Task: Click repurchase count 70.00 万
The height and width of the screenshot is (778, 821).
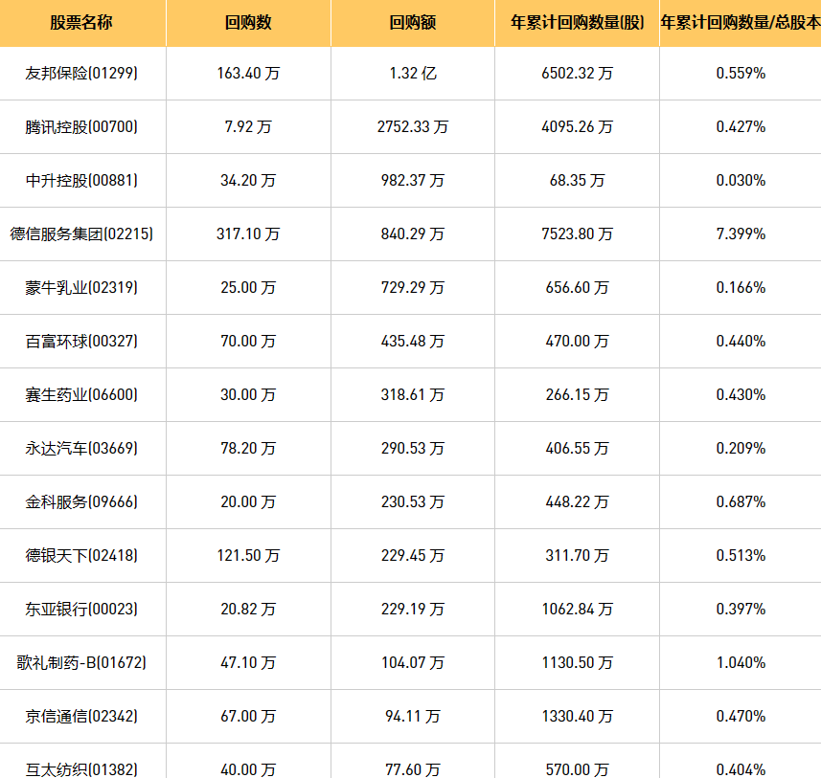Action: pyautogui.click(x=248, y=341)
